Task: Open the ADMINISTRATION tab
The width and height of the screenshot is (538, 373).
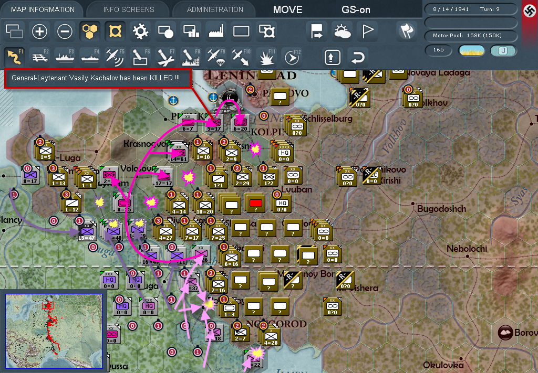Action: click(215, 9)
